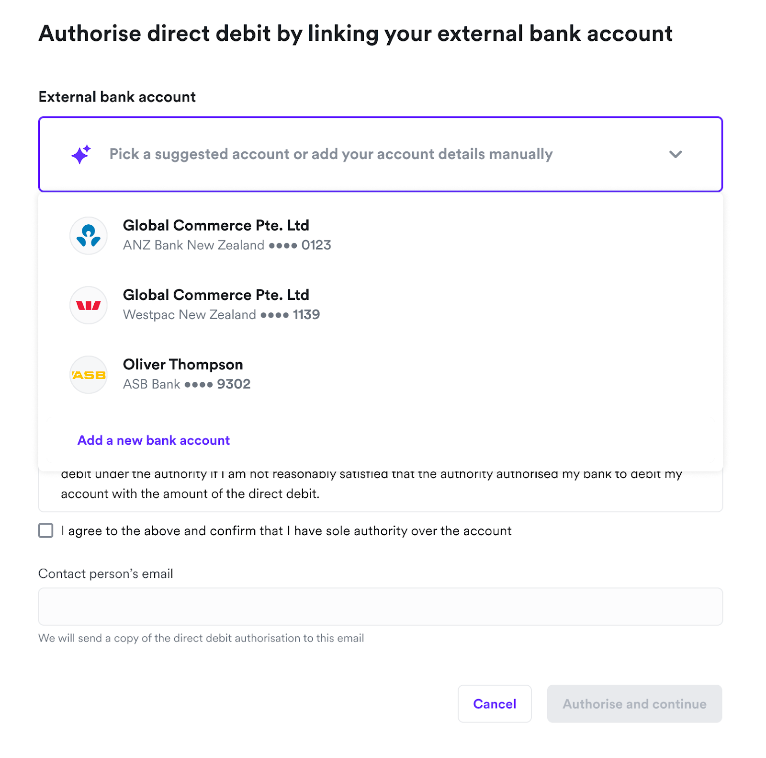Choose the Global Commerce Westpac account option

tap(216, 295)
